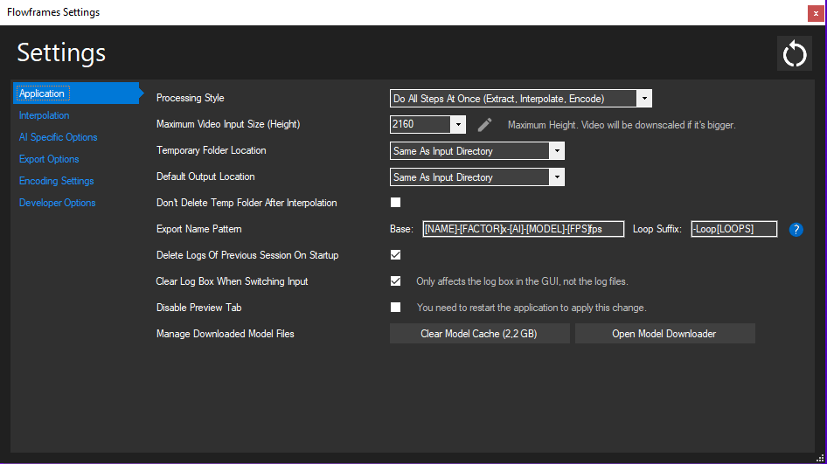Click the Export Name Pattern label
The width and height of the screenshot is (827, 464).
point(198,229)
